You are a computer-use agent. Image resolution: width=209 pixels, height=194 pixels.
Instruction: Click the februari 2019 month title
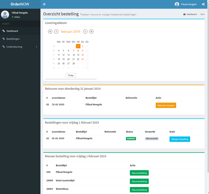(x=71, y=32)
